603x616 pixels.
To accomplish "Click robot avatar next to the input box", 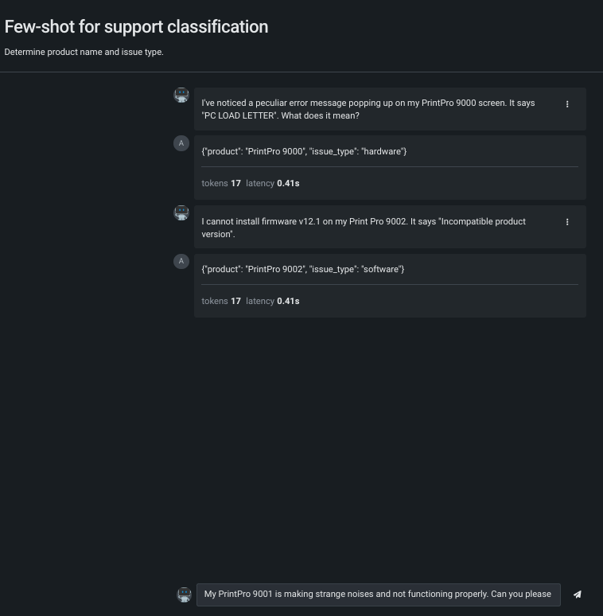I will coord(185,595).
